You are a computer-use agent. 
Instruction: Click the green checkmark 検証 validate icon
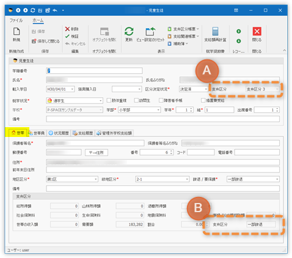pos(67,36)
